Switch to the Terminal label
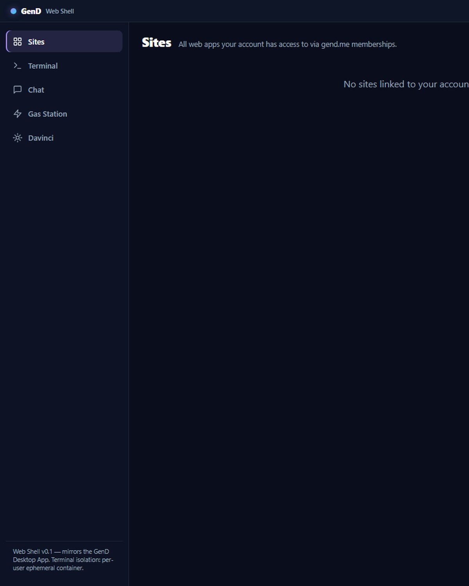 point(43,66)
